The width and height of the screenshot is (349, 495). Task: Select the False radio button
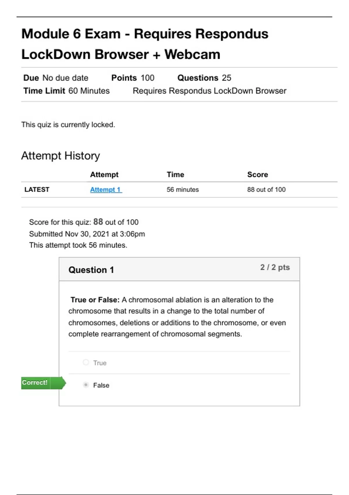pyautogui.click(x=86, y=385)
